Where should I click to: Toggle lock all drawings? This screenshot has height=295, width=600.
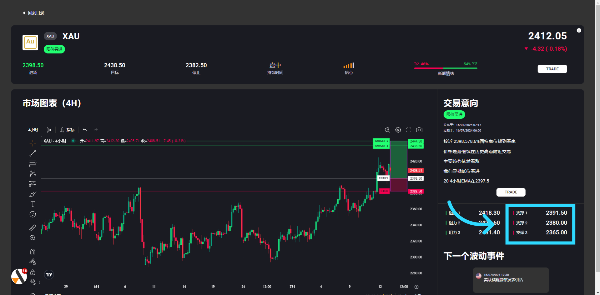(x=33, y=272)
